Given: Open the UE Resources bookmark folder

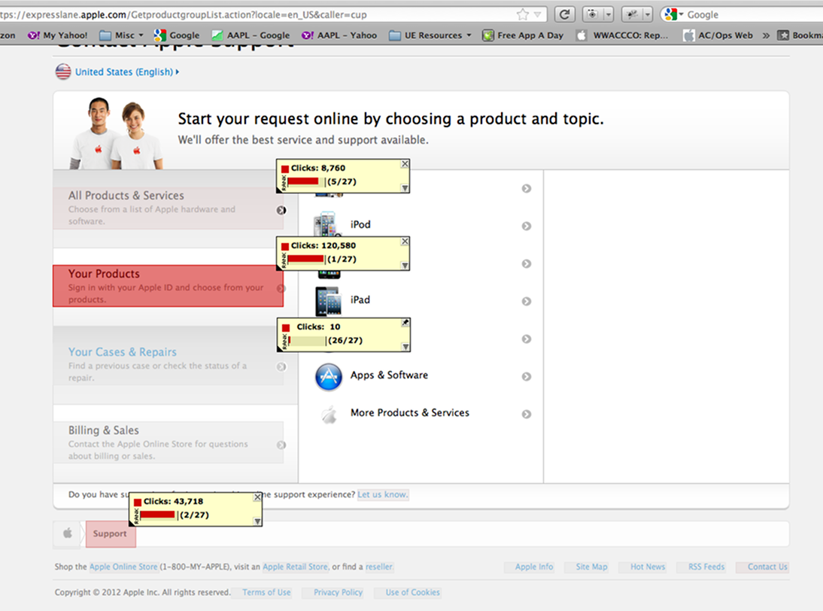Looking at the screenshot, I should 430,35.
